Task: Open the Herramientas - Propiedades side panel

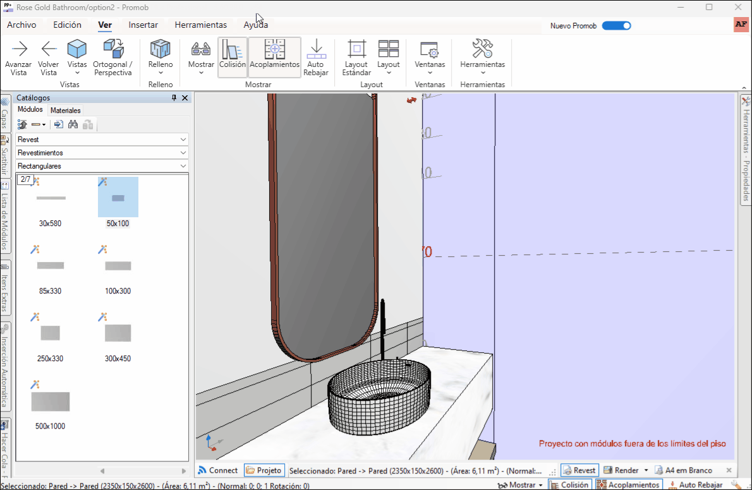Action: [x=746, y=150]
